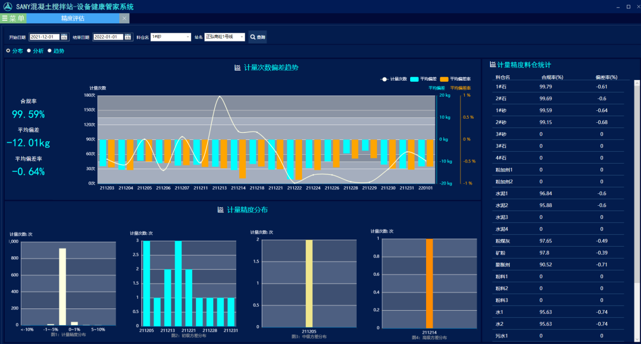Image resolution: width=641 pixels, height=344 pixels.
Task: Click the 查询 search button
Action: (258, 37)
